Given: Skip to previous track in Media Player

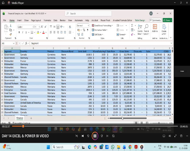Looking at the screenshot, I should (82, 136).
